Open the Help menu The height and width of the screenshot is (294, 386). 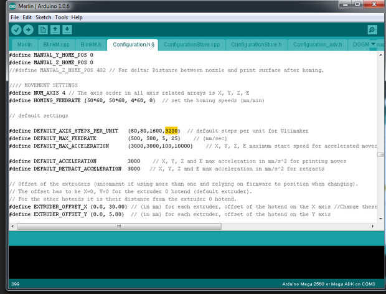tap(77, 17)
